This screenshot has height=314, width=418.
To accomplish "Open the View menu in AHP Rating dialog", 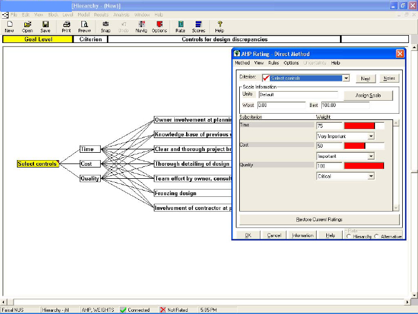I will (x=258, y=63).
